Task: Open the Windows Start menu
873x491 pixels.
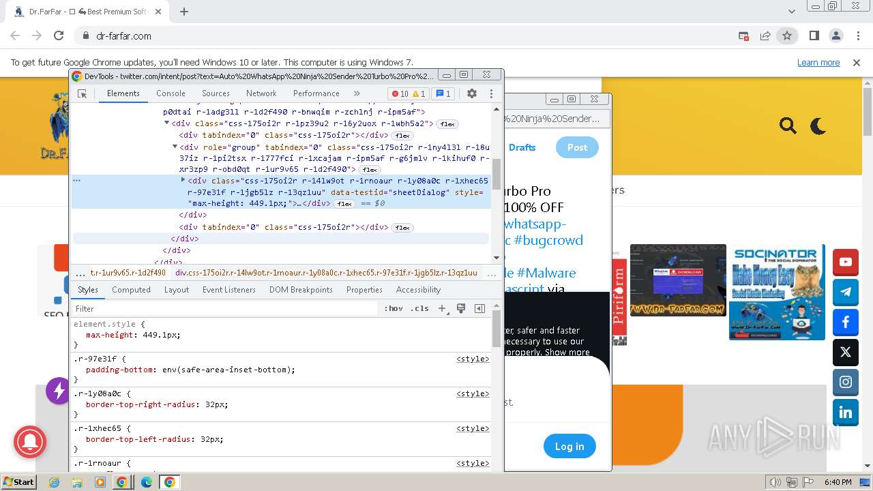Action: [19, 482]
